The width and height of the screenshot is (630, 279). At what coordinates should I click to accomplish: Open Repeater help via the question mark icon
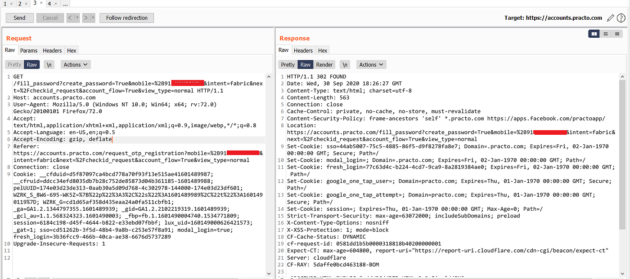tap(621, 18)
